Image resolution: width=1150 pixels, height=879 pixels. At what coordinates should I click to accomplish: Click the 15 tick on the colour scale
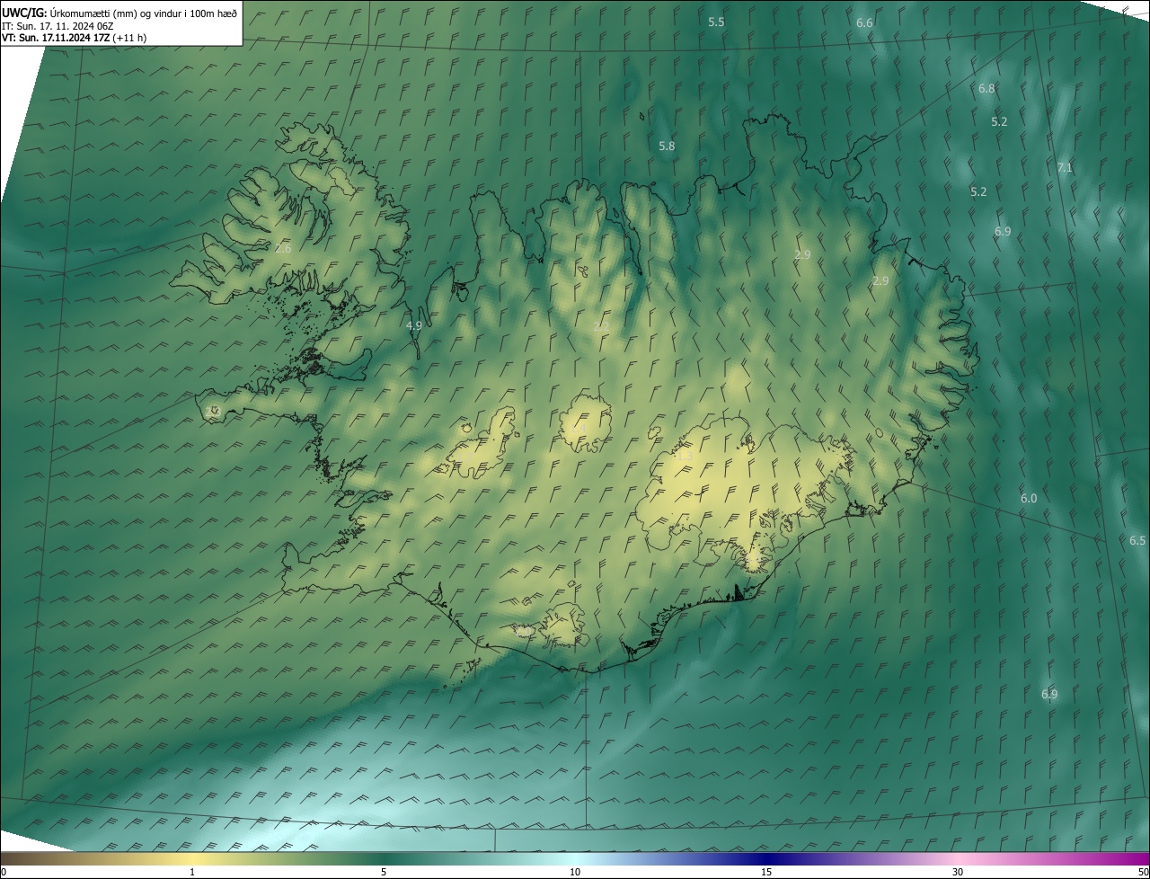[x=766, y=872]
